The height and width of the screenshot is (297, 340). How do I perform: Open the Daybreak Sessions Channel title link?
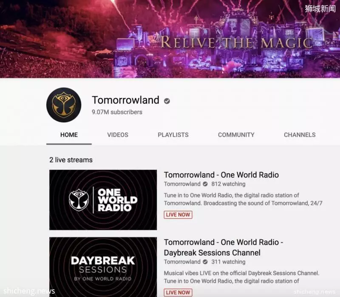pyautogui.click(x=224, y=248)
